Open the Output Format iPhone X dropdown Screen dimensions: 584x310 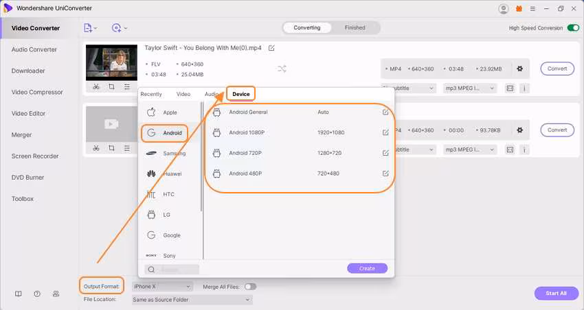(162, 287)
